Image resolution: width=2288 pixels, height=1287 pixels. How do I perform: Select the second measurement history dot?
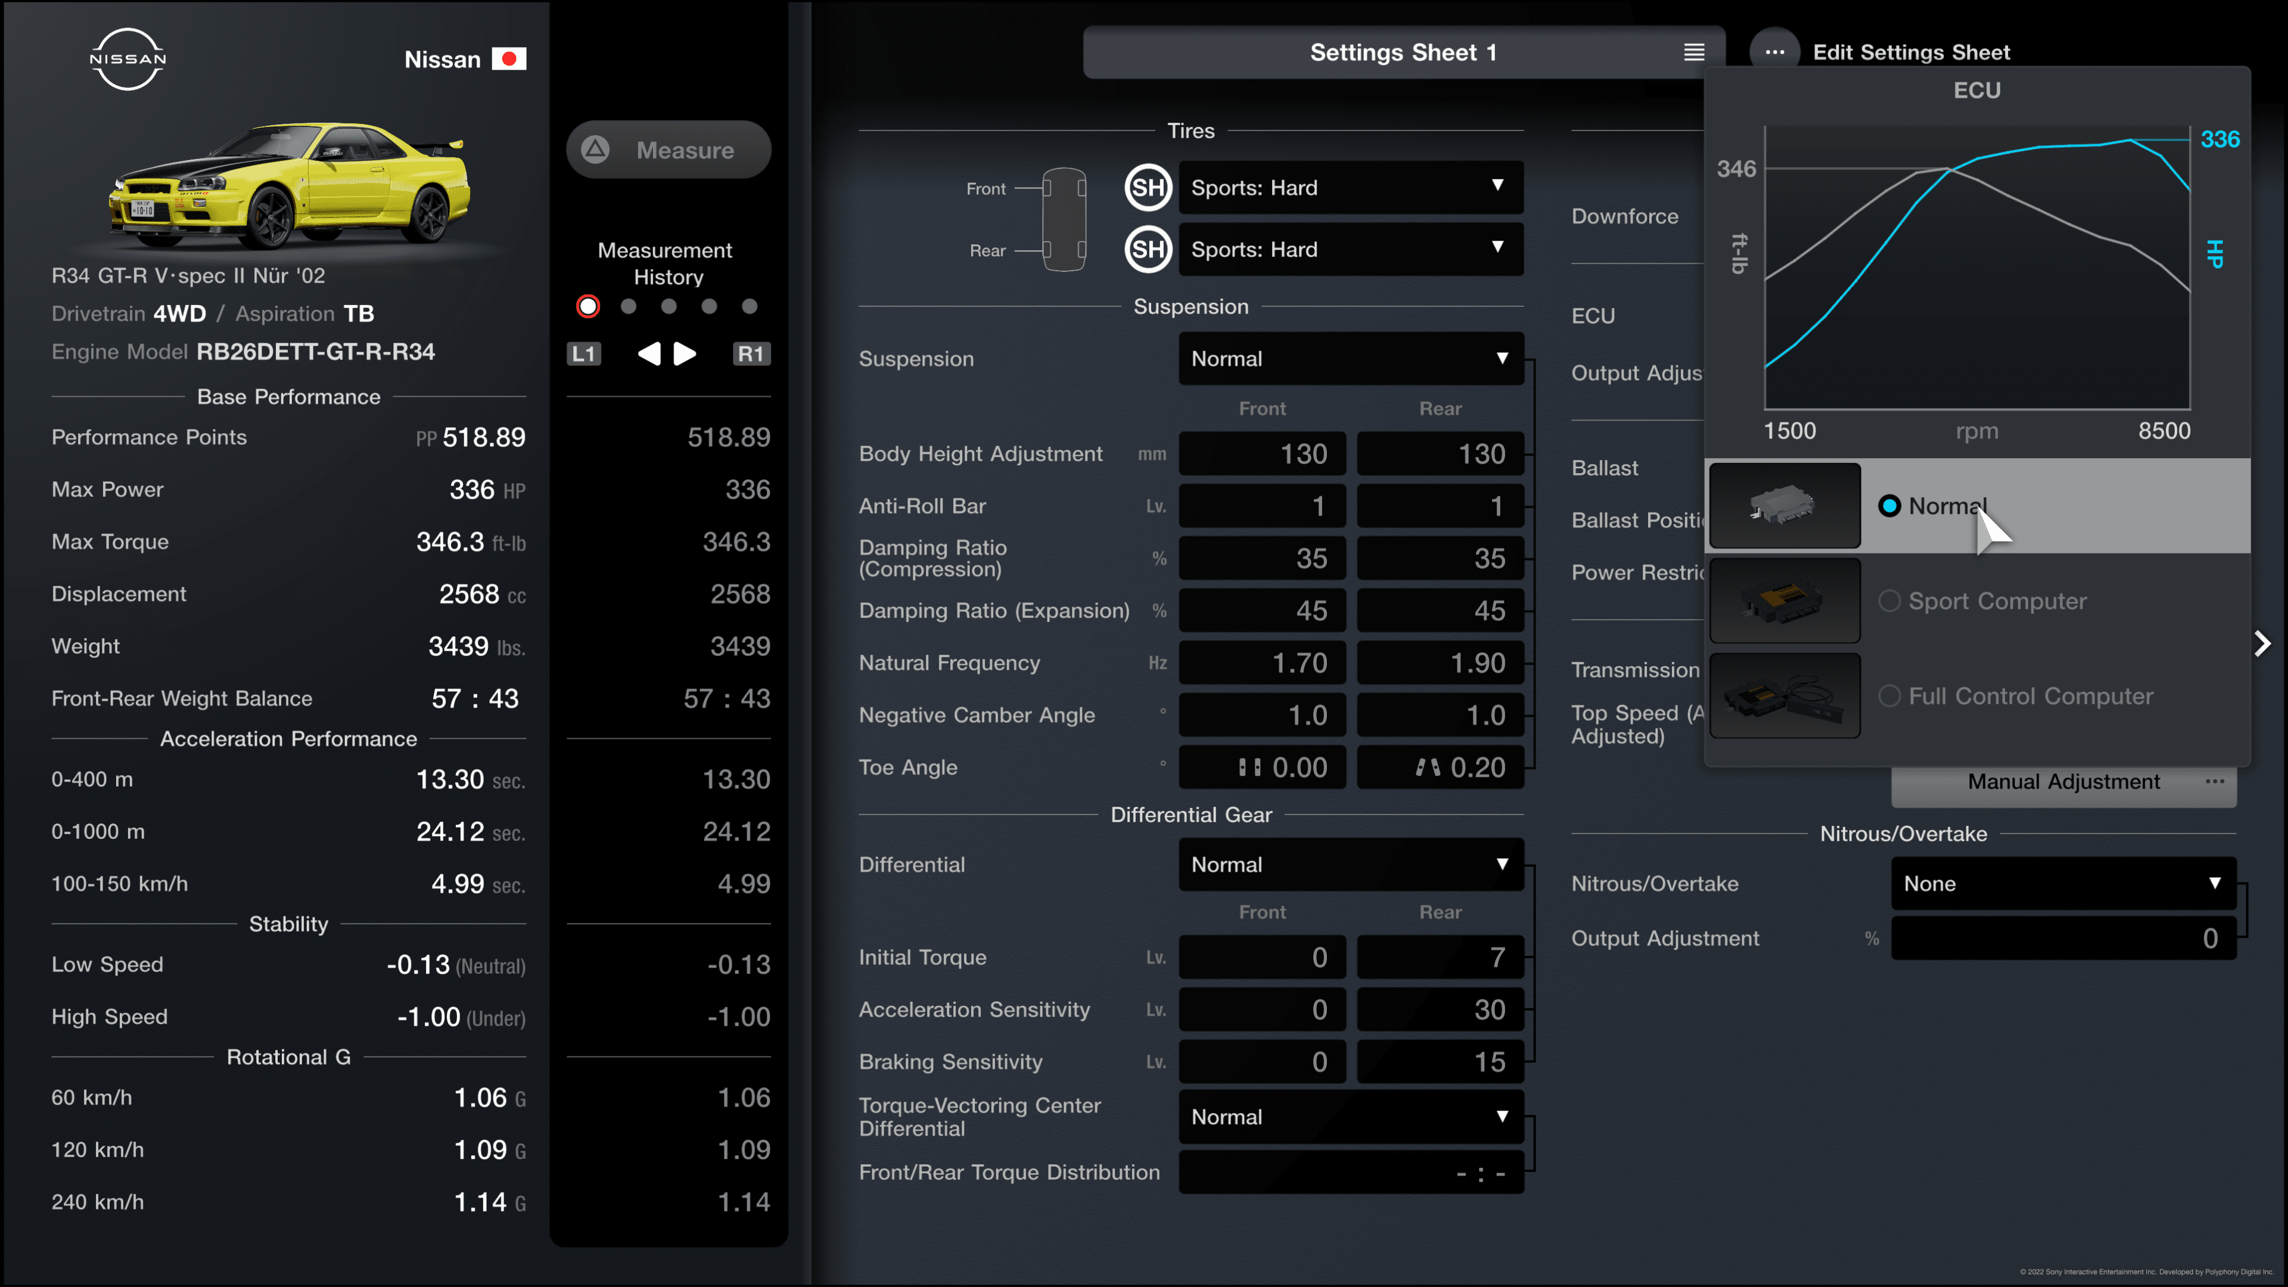(629, 306)
